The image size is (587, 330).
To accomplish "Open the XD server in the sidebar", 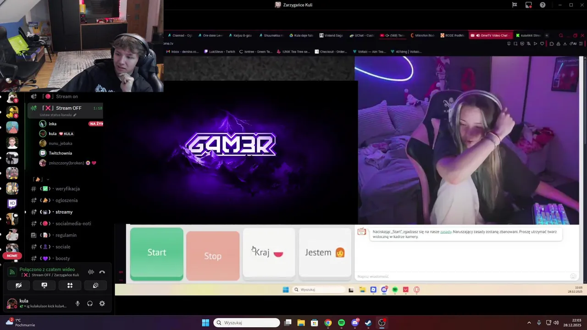I will [12, 203].
